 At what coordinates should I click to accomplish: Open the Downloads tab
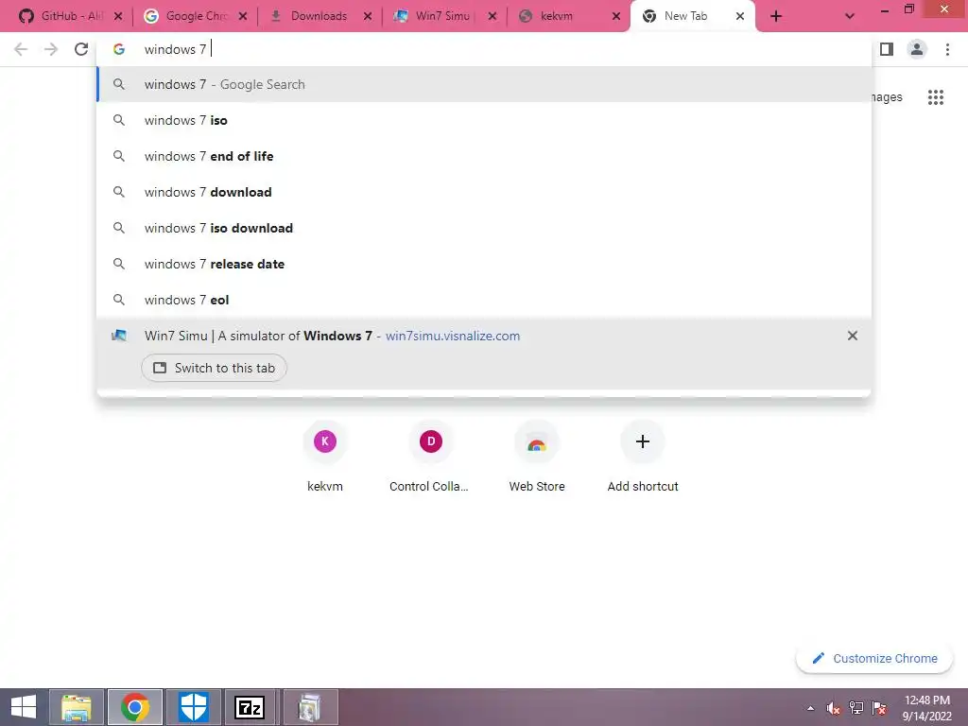[319, 16]
